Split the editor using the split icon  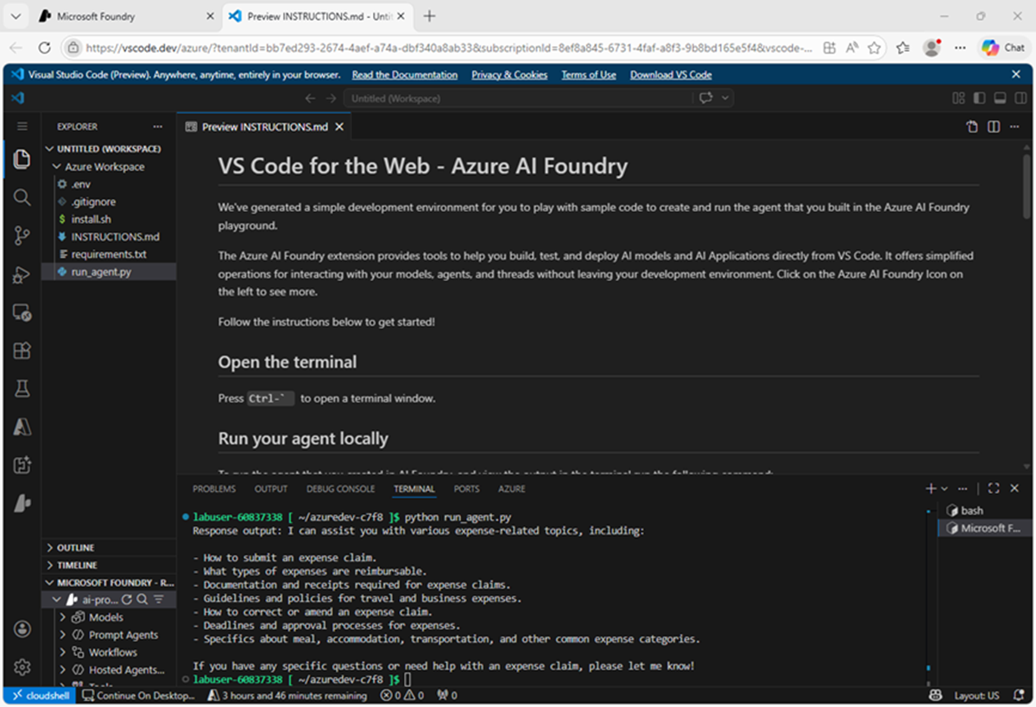tap(993, 127)
